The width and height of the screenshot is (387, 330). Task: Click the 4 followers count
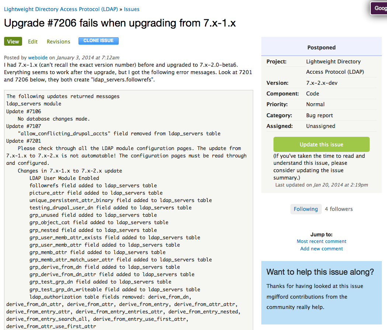[339, 209]
